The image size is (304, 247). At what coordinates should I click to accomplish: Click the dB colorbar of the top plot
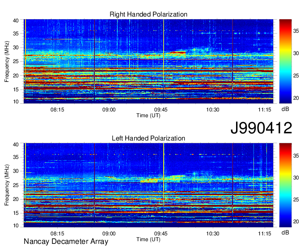tap(285, 61)
